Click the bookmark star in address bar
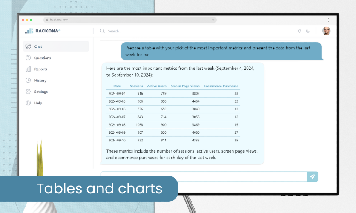Viewport: 356px width, 213px height. [213, 20]
